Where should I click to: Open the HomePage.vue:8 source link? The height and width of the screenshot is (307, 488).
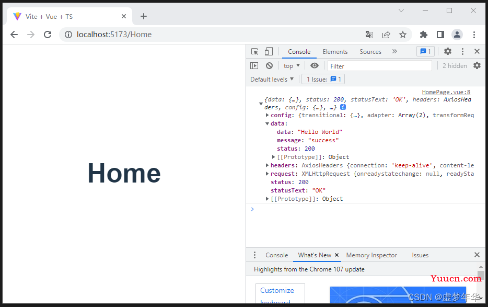[446, 92]
